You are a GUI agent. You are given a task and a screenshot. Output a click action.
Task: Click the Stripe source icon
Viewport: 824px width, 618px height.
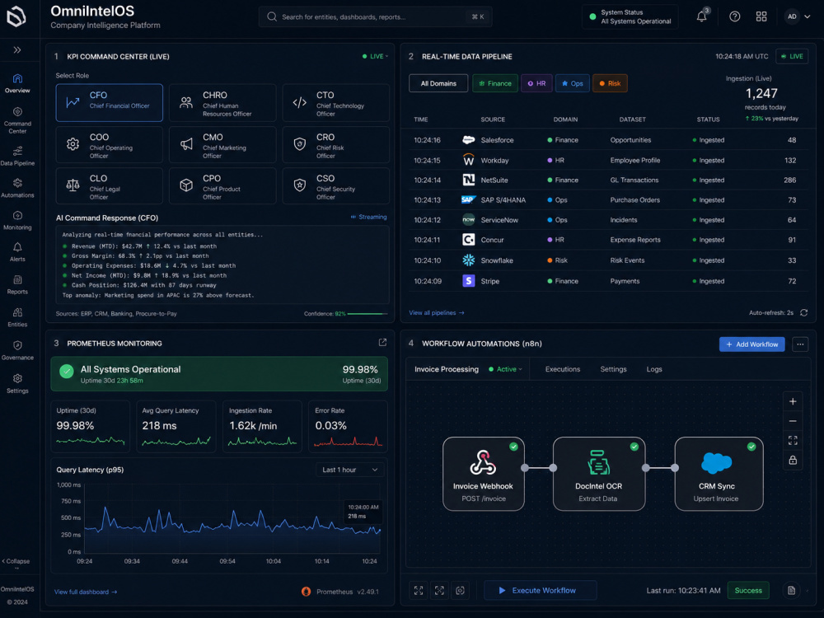tap(468, 281)
